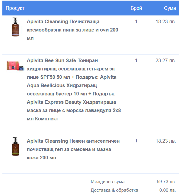Select the quantity of the Bee Sun Safe row
Viewport: 181px width, 195px height.
(136, 60)
